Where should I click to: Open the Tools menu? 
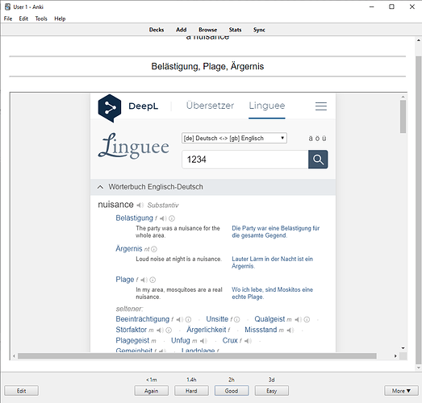[x=41, y=19]
